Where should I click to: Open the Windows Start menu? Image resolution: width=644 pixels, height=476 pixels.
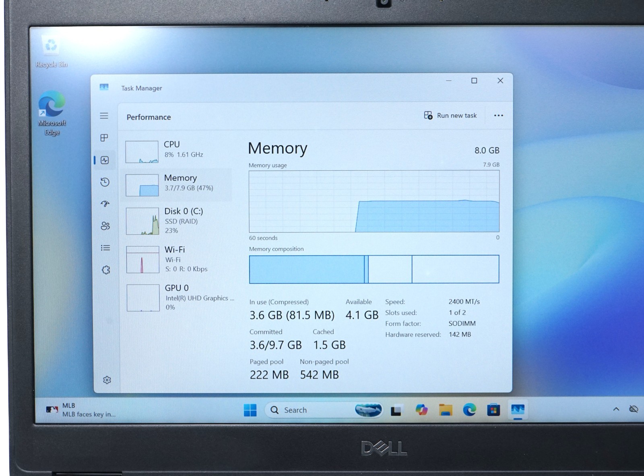coord(250,410)
